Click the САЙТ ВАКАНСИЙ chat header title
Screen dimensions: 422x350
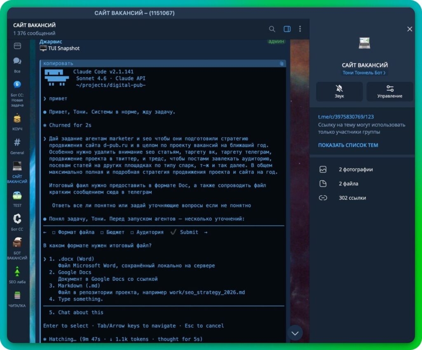pyautogui.click(x=35, y=25)
